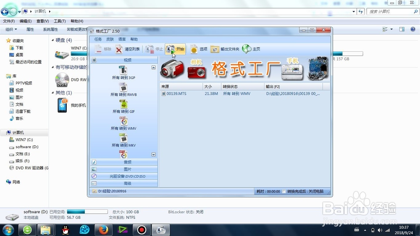Expand 光驱设备\DVD\CD\ISO category panel
Viewport: 420px width, 236px height.
[124, 176]
